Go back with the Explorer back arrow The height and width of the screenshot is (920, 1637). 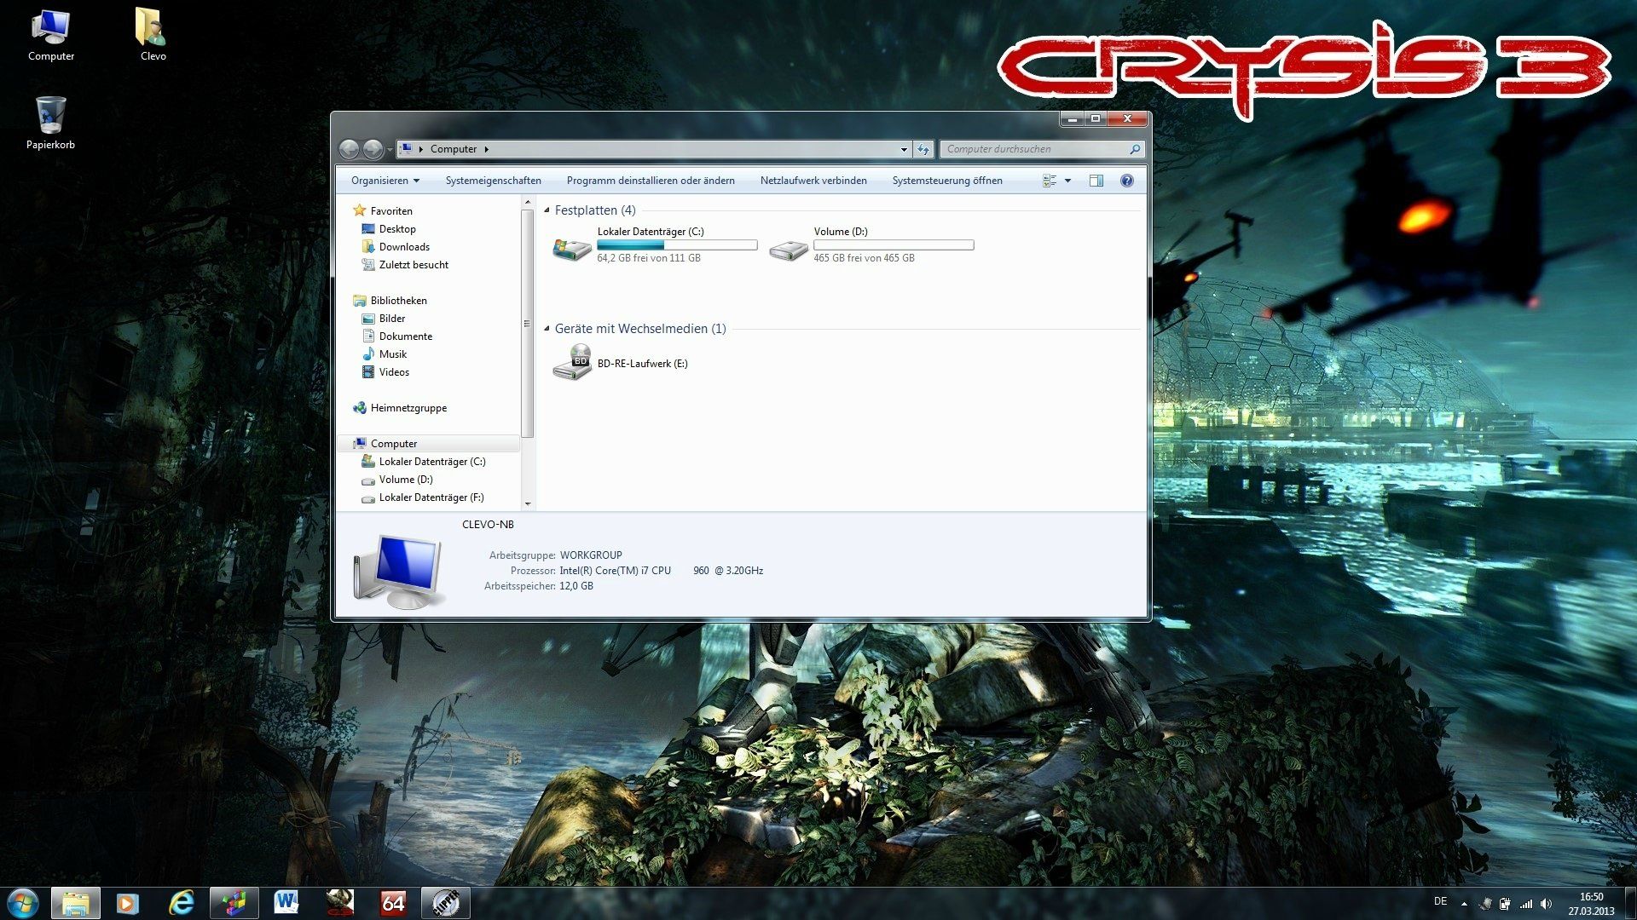click(x=349, y=149)
